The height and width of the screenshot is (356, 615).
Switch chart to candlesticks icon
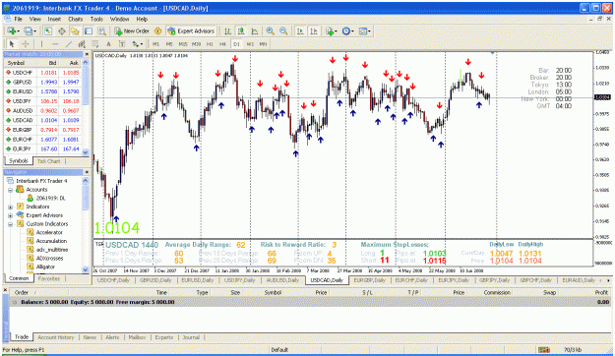pyautogui.click(x=241, y=30)
